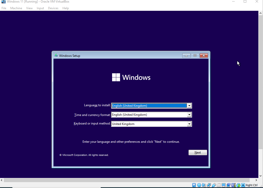The image size is (263, 188).
Task: Click the Language to install label
Action: click(x=97, y=105)
